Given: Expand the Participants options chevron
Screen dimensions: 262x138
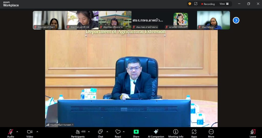Looking at the screenshot, I should [x=89, y=132].
